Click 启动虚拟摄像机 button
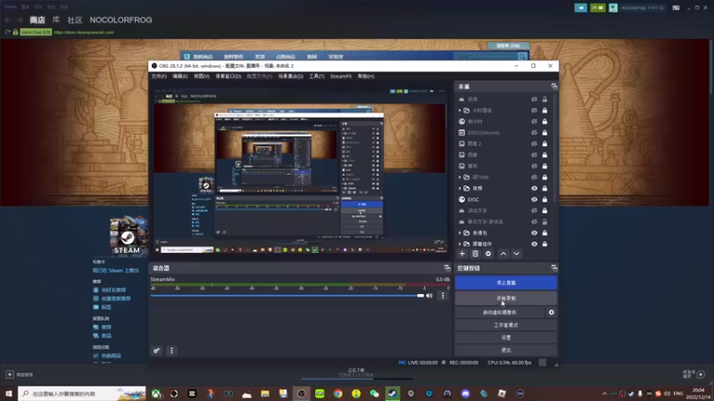714x401 pixels. pyautogui.click(x=500, y=313)
